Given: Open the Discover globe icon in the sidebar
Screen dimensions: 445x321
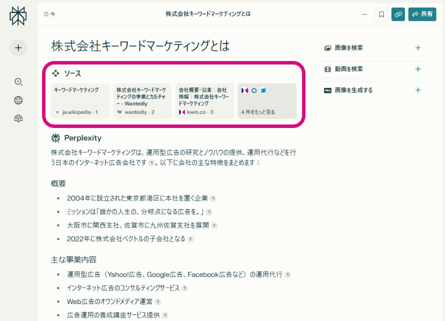Looking at the screenshot, I should coord(18,100).
